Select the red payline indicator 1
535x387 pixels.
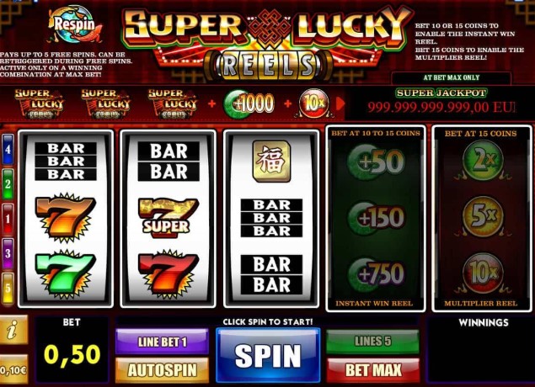(8, 219)
